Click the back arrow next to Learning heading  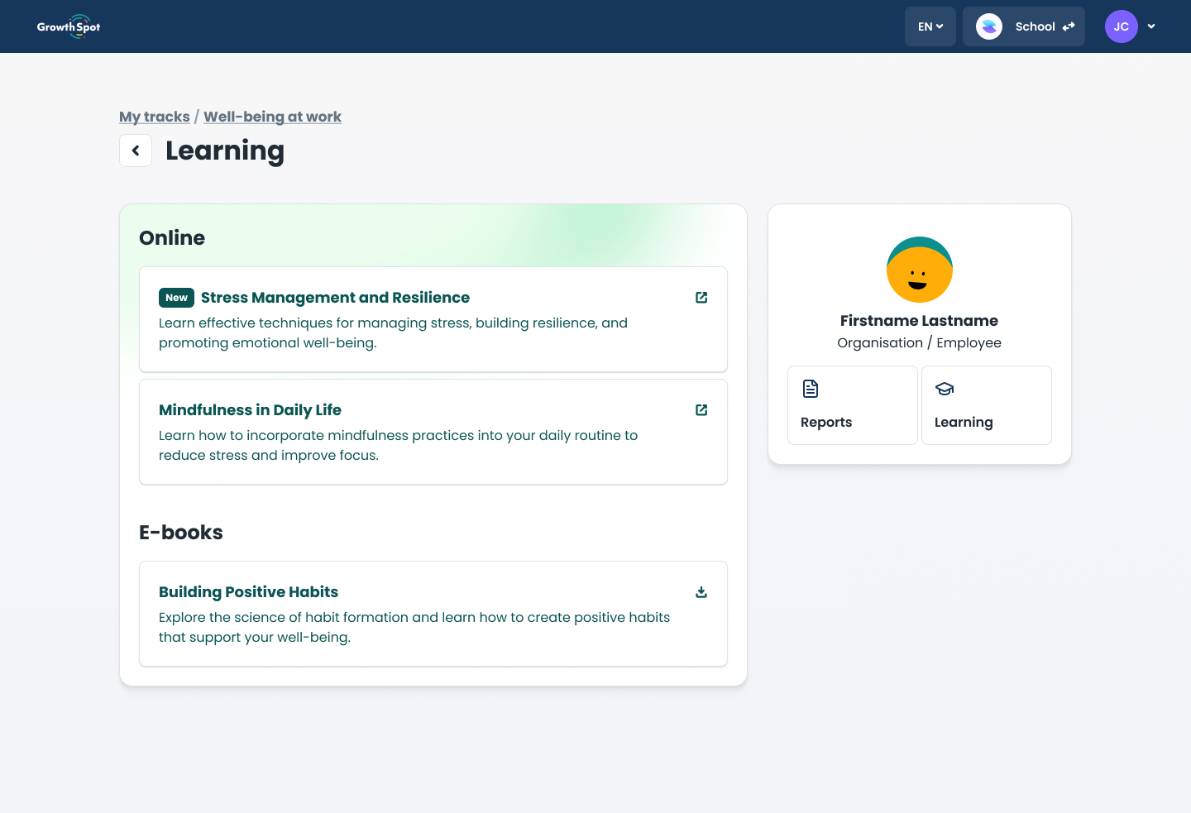(136, 150)
